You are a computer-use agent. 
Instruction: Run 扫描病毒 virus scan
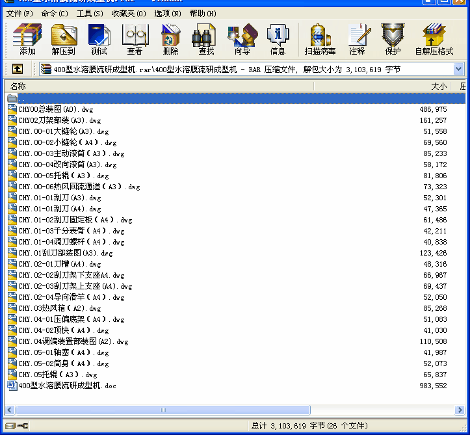point(320,39)
